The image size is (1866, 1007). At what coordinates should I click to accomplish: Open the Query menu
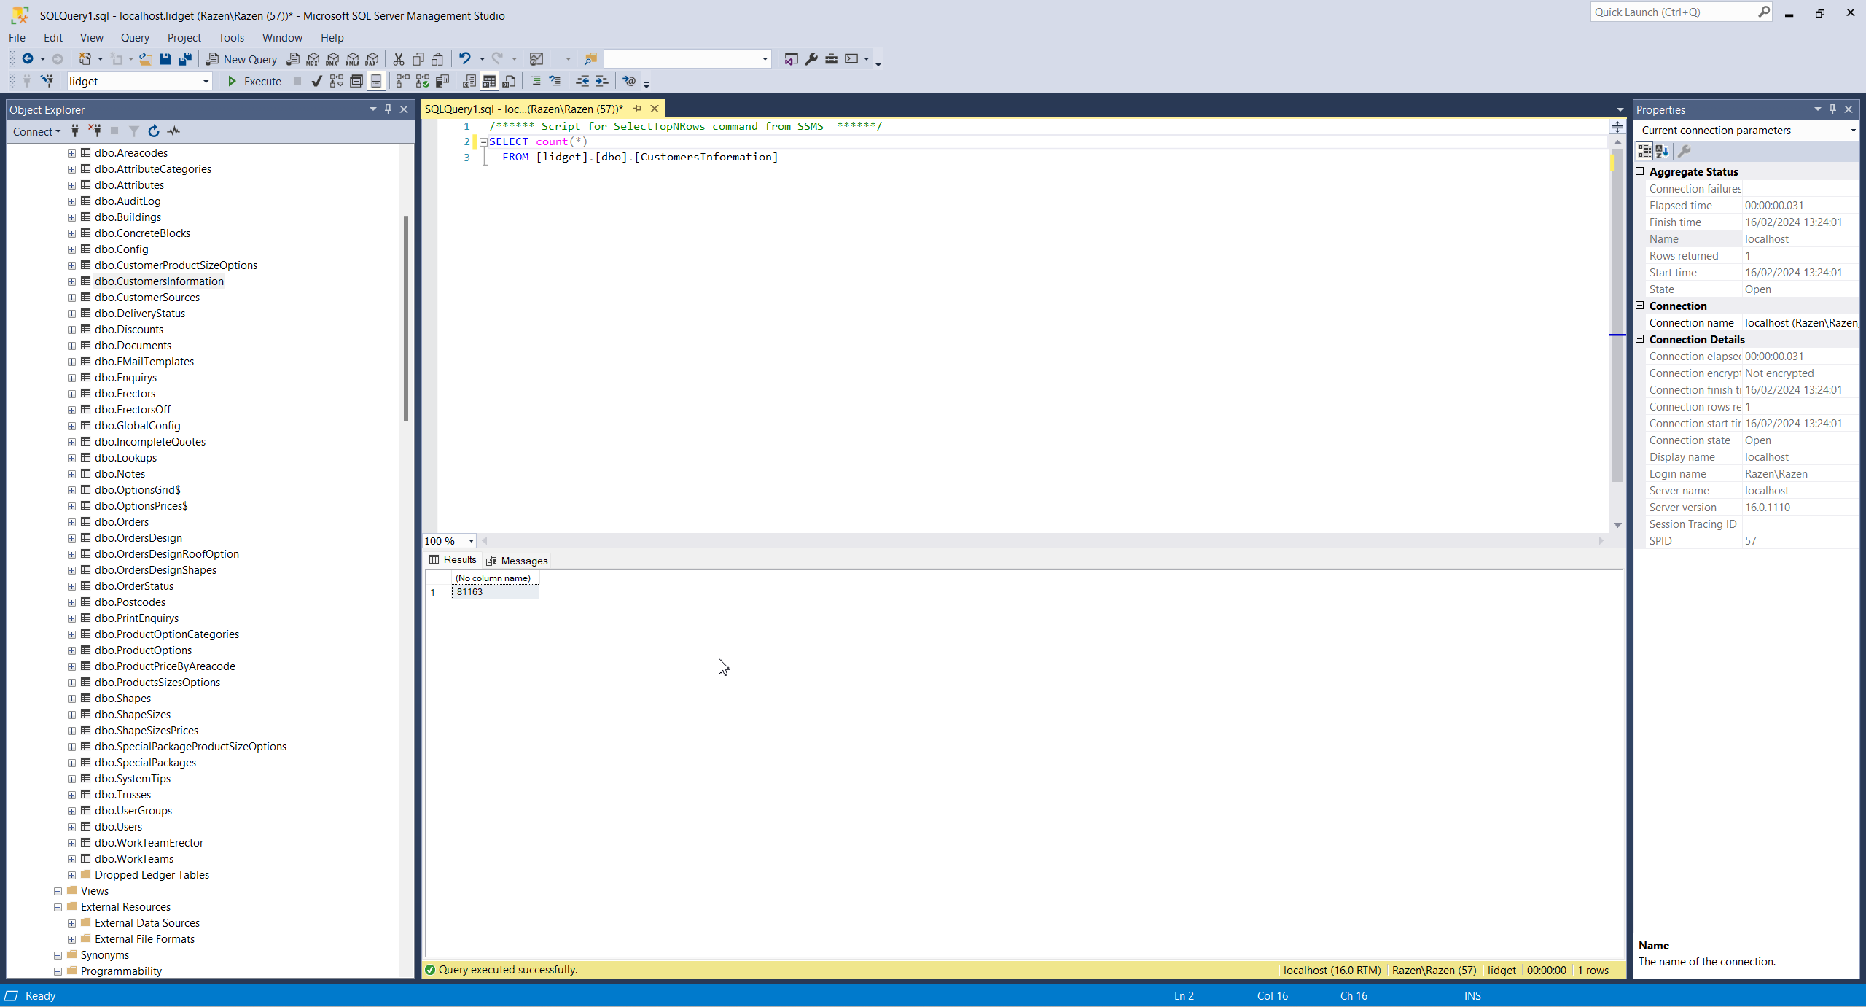click(x=135, y=37)
